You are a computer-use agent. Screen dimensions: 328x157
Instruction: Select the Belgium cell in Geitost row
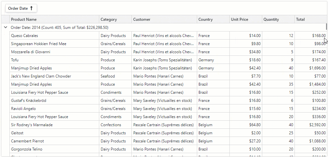(x=205, y=133)
